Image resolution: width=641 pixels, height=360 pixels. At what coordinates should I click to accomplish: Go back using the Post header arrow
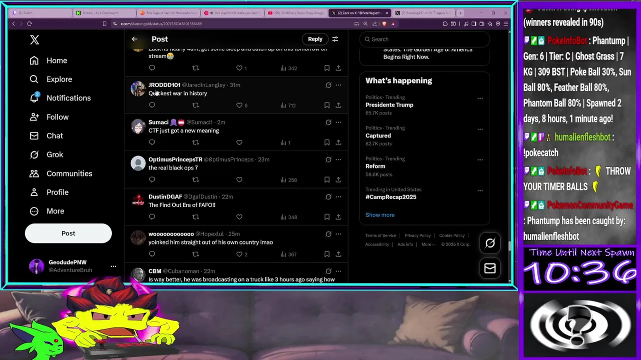135,39
